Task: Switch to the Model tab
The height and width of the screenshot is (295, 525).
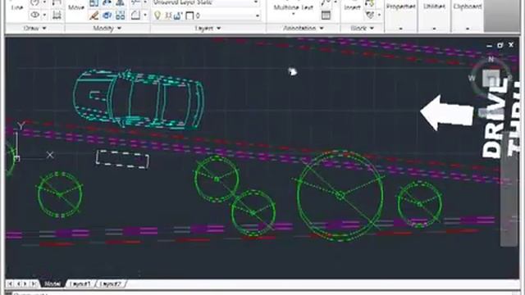Action: (x=52, y=284)
